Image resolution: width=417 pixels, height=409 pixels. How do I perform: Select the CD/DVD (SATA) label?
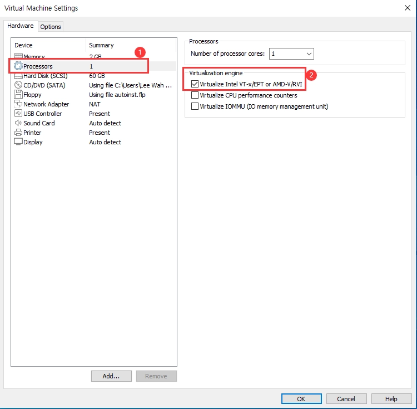[44, 85]
